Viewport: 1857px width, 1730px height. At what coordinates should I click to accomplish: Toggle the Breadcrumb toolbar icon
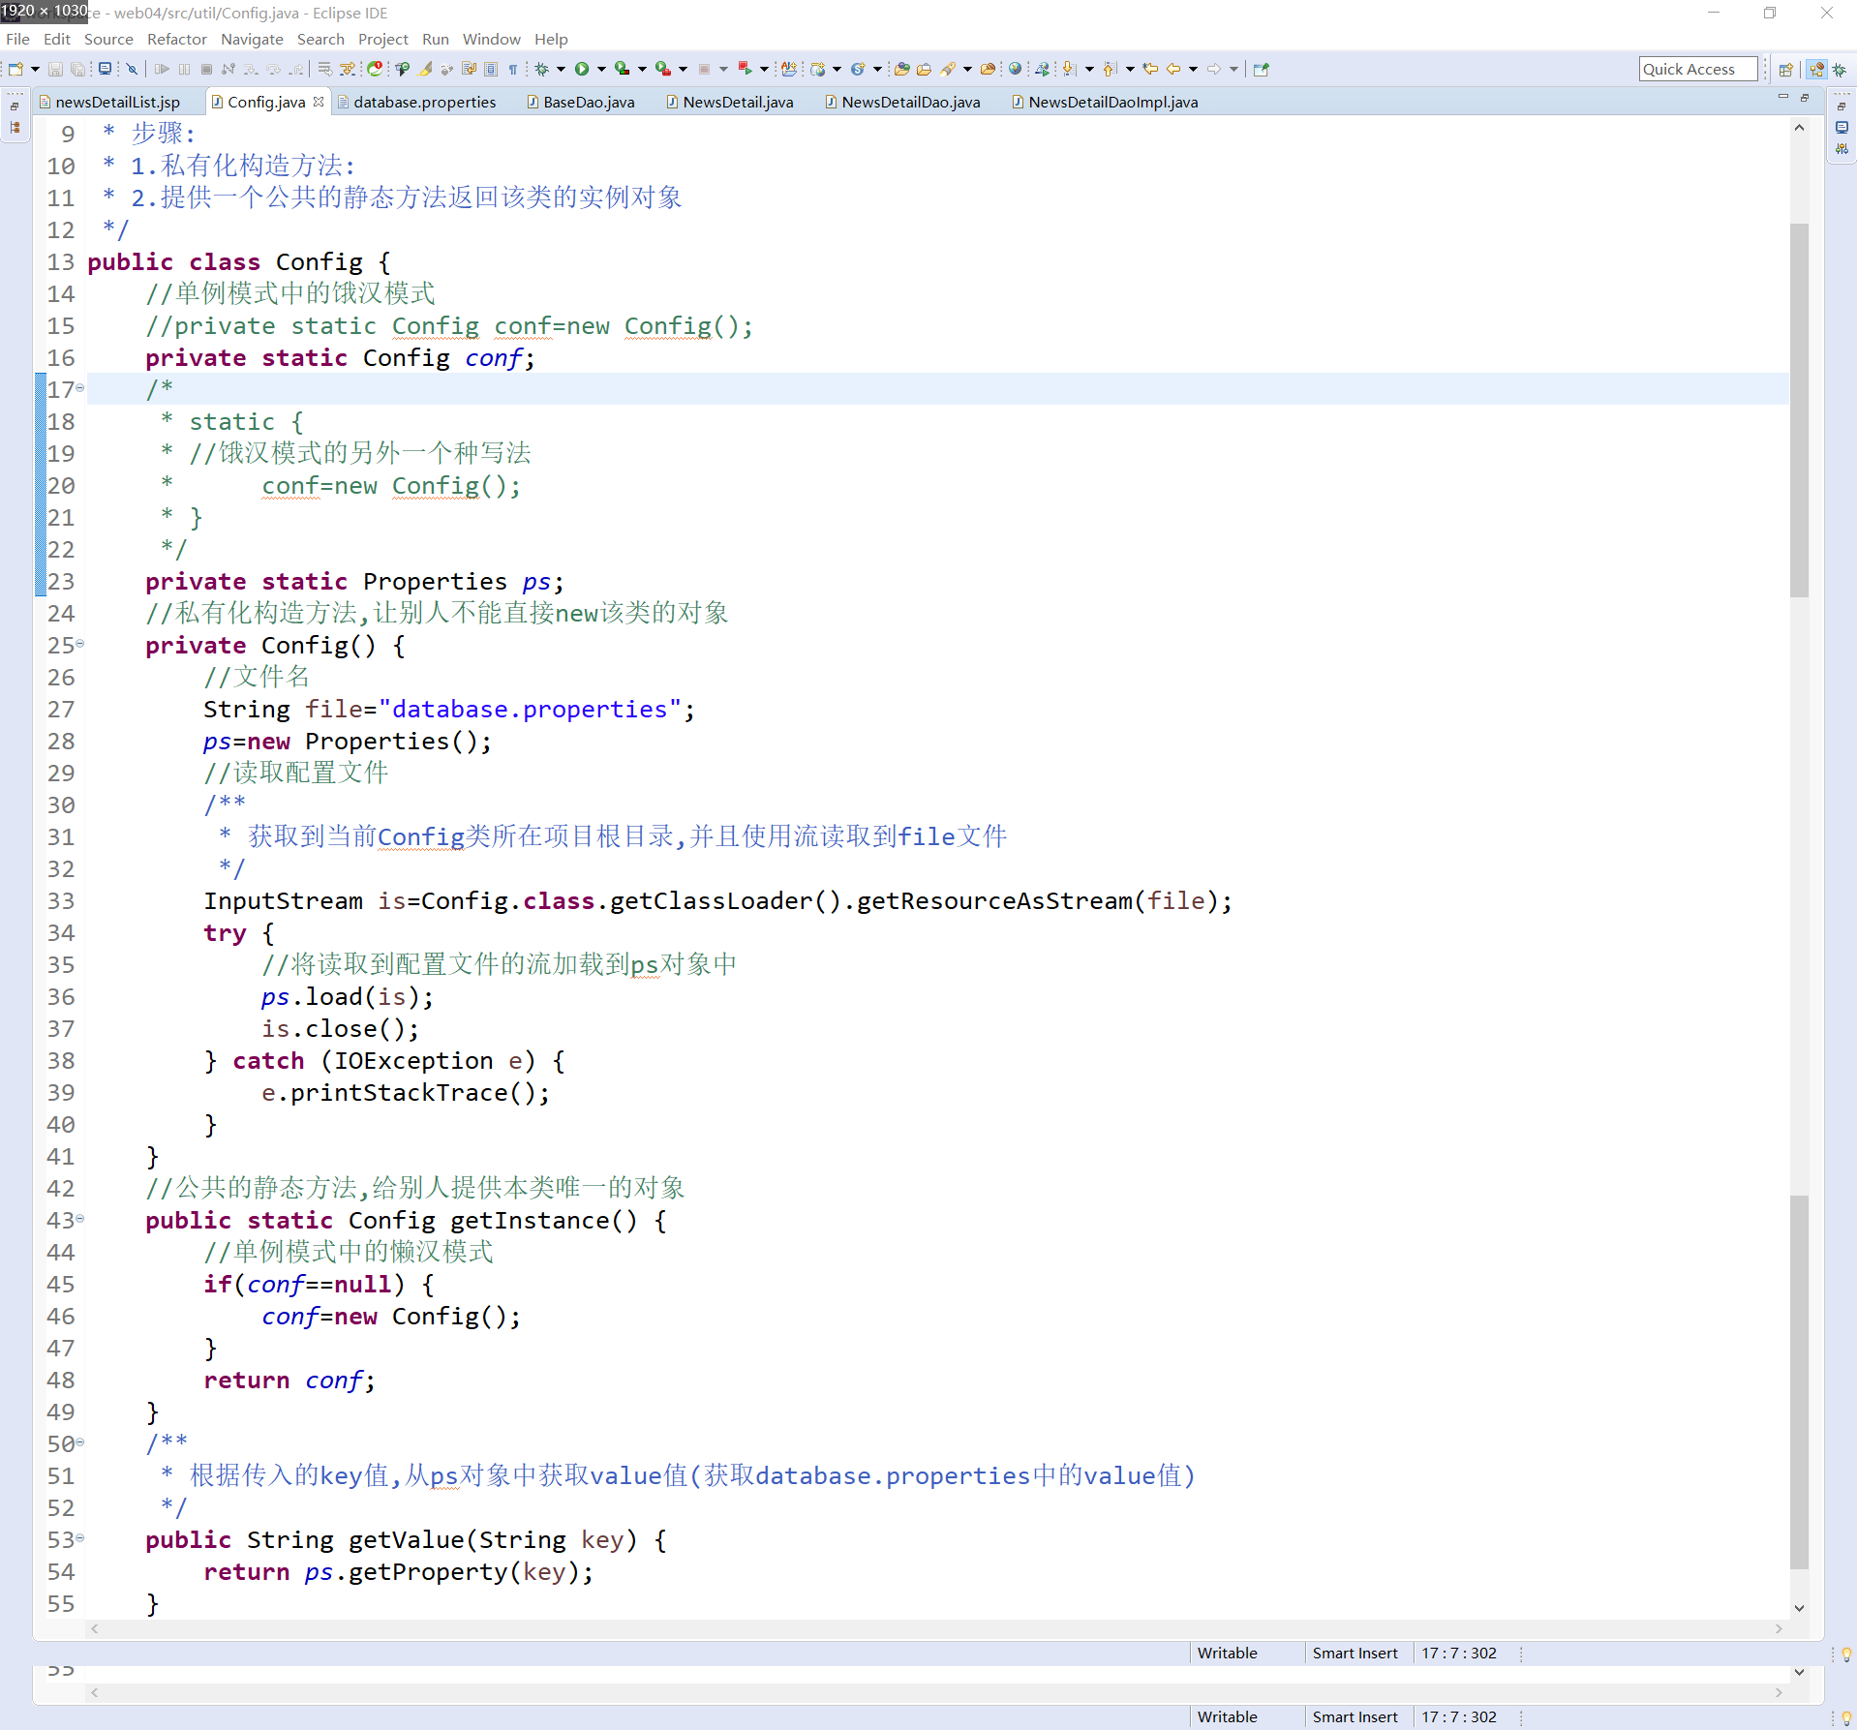coord(402,69)
